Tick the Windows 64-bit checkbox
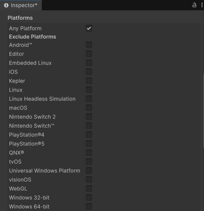Screen dimensions: 204x211 (x=89, y=207)
